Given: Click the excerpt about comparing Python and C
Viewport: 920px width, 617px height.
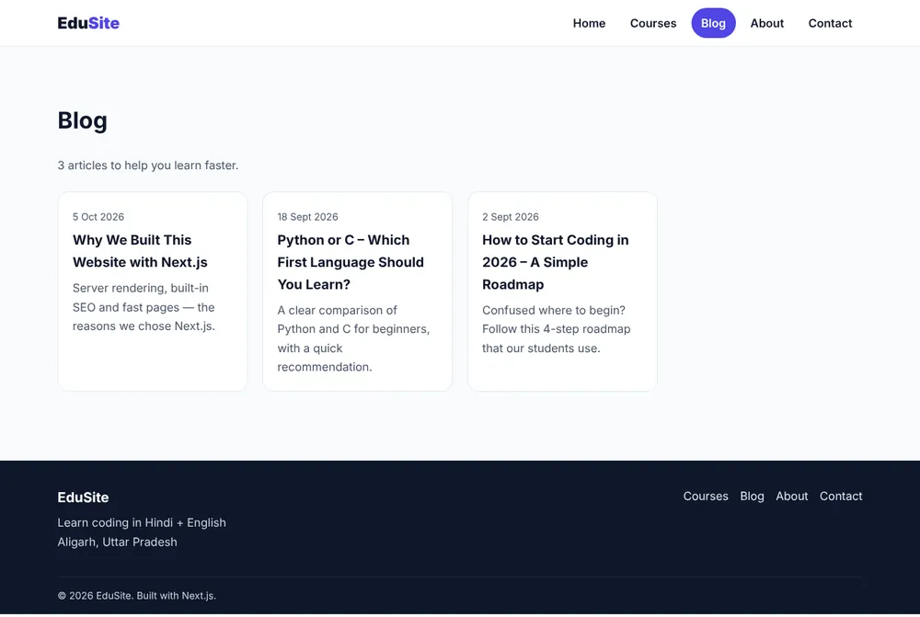Looking at the screenshot, I should (354, 338).
